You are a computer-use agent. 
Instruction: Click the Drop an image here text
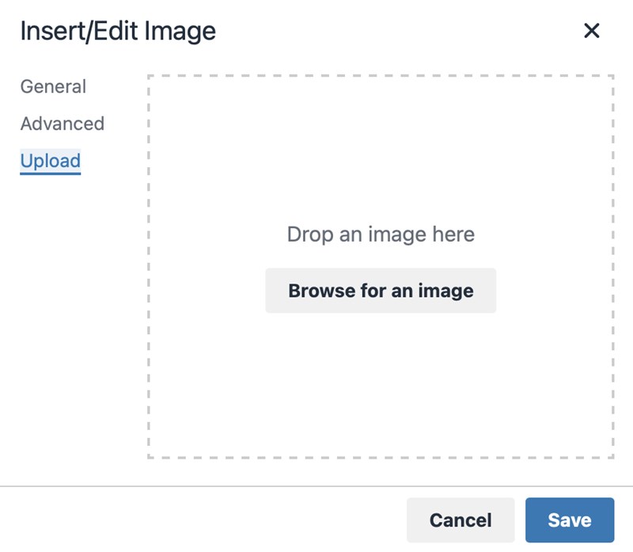point(381,234)
